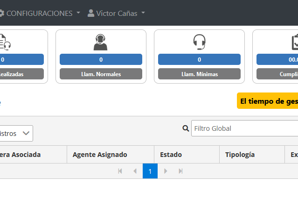Click the Configuraciones gear icon
Image resolution: width=298 pixels, height=199 pixels.
click(2, 13)
